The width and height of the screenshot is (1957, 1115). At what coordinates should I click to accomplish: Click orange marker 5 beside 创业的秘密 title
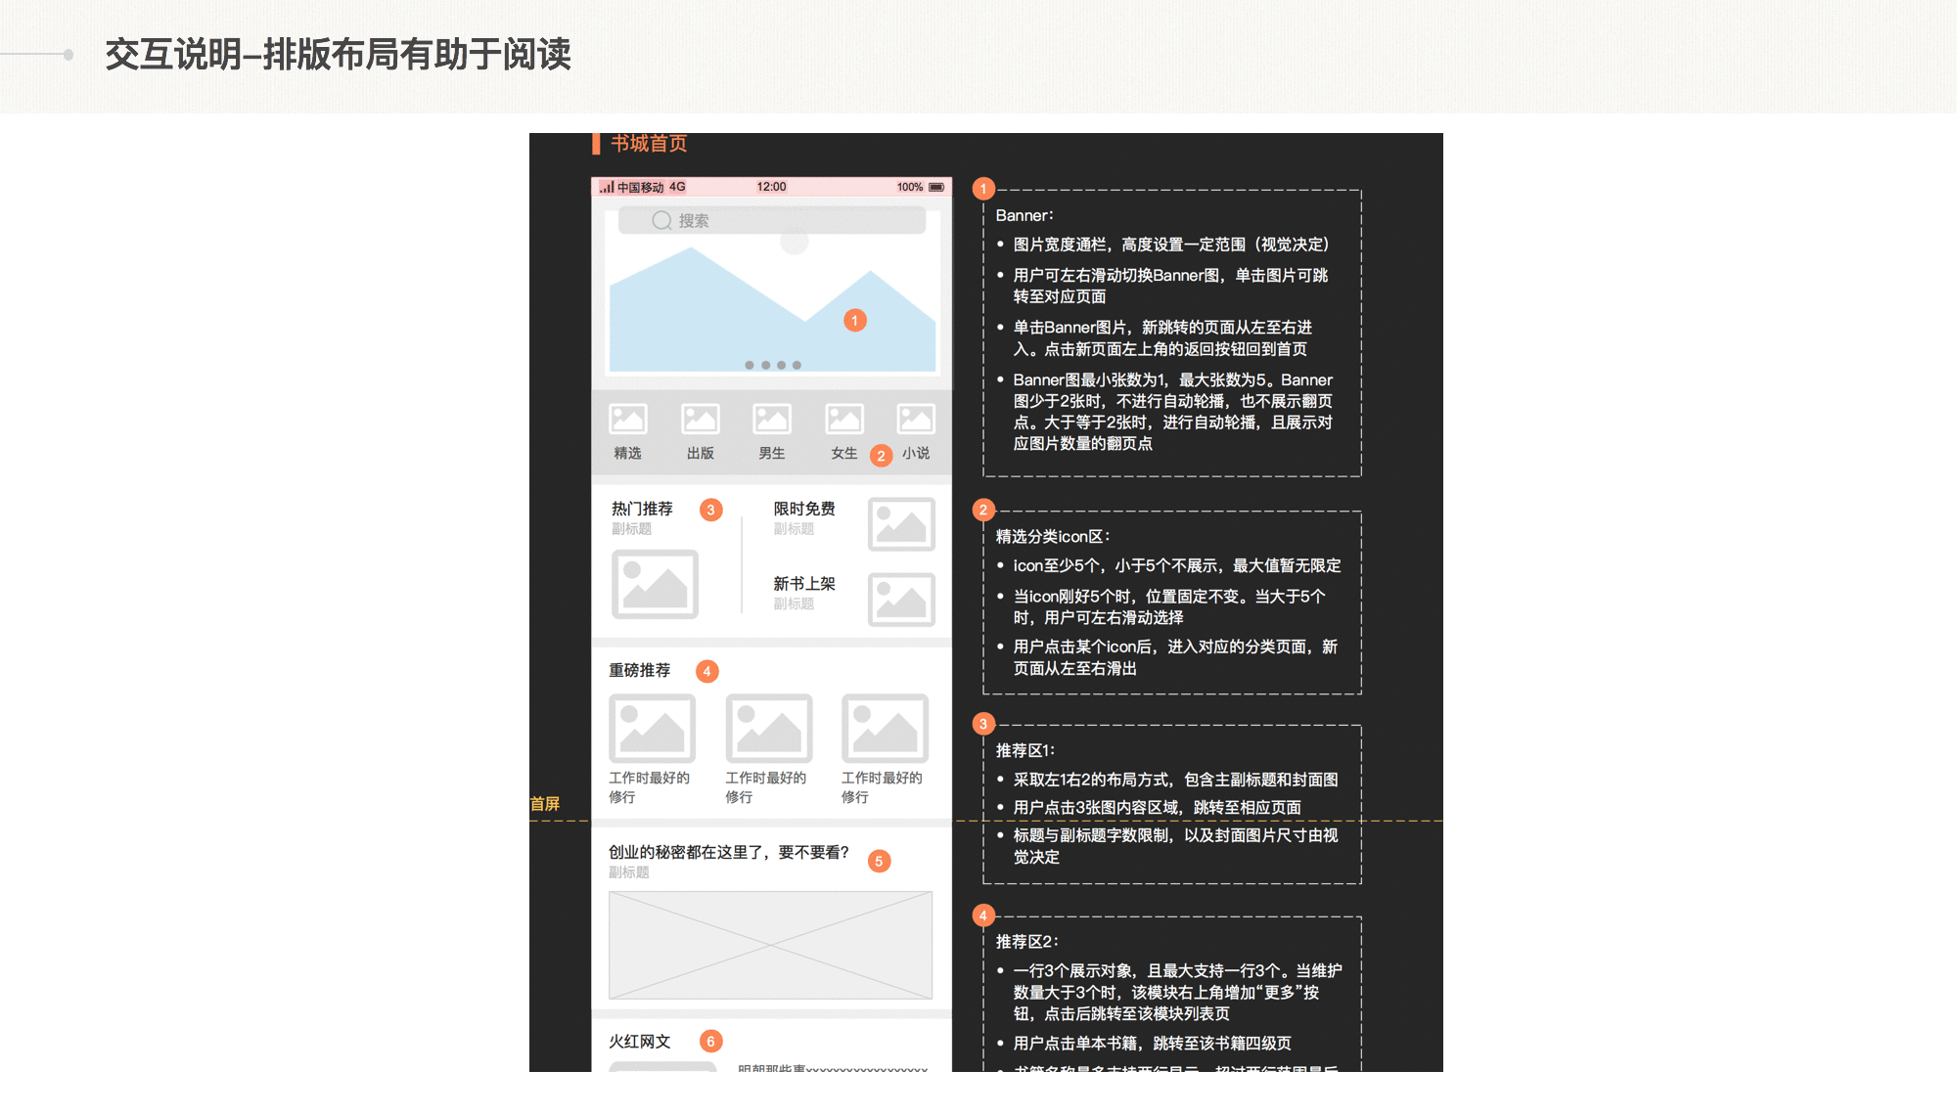[879, 862]
